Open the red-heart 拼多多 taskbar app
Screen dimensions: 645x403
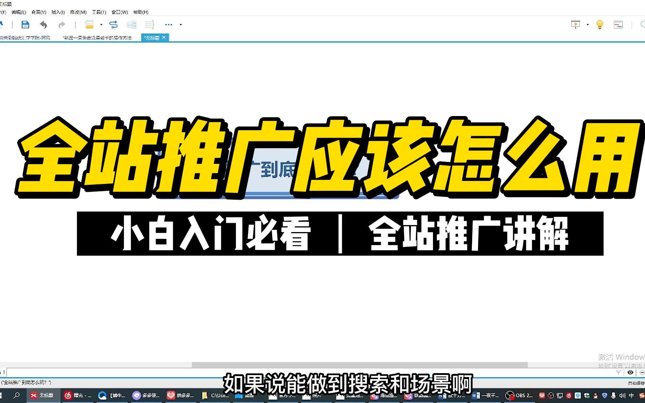click(180, 396)
